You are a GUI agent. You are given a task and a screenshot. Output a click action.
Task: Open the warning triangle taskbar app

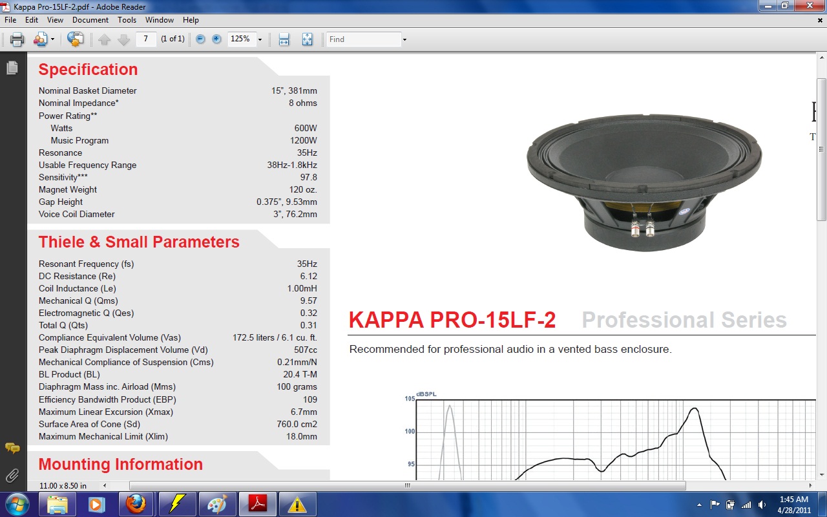[x=297, y=503]
